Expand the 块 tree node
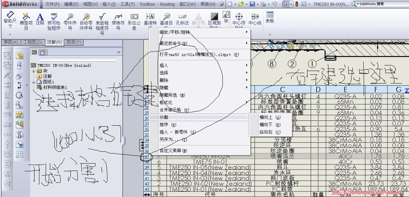Screen dimensions: 409x197 point(33,71)
